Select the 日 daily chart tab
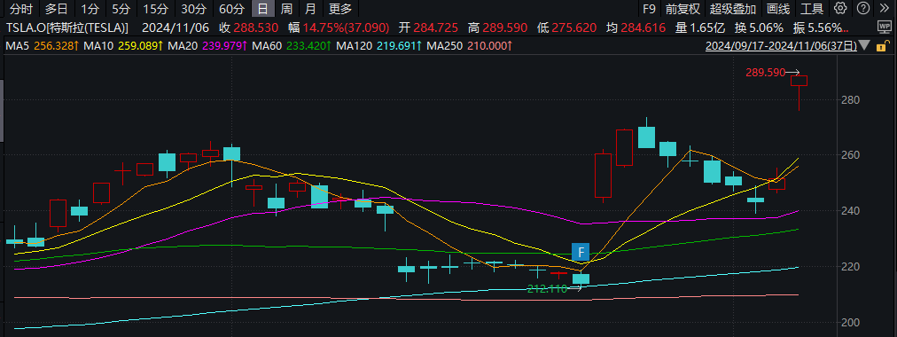897x337 pixels. tap(262, 9)
